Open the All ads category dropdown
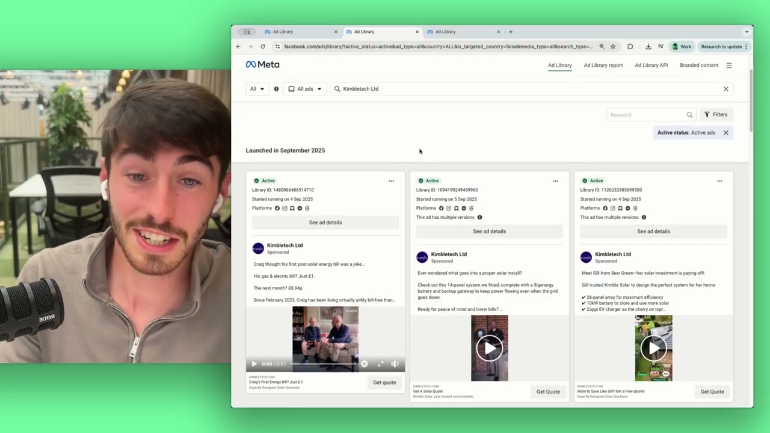The width and height of the screenshot is (770, 433). tap(305, 89)
